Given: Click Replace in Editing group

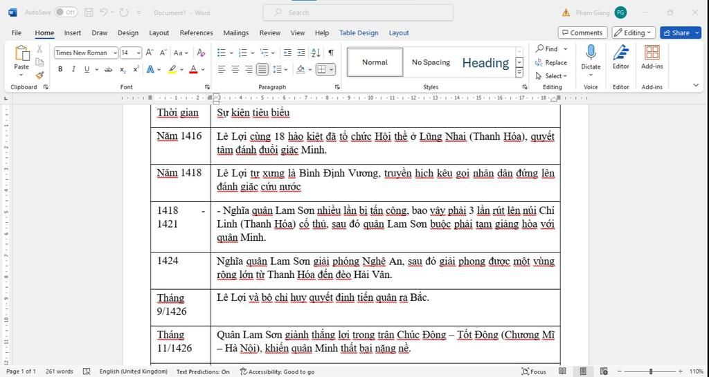Looking at the screenshot, I should point(550,63).
